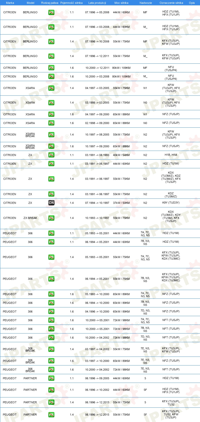Screen dimensions: 200x422
Task: Click PB icon in Partner 1.1 body 5 row
Action: click(51, 378)
